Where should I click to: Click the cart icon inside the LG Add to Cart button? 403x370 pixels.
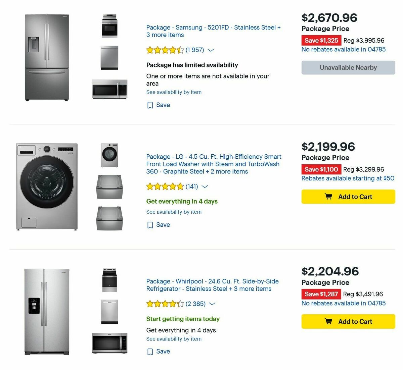pos(328,197)
